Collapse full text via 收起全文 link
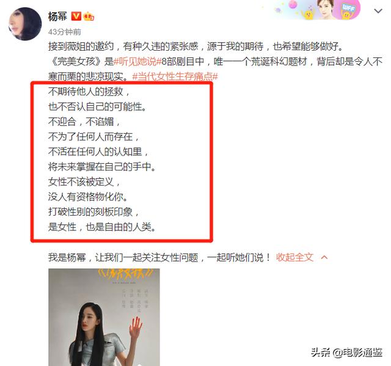Image resolution: width=391 pixels, height=366 pixels. pyautogui.click(x=294, y=257)
